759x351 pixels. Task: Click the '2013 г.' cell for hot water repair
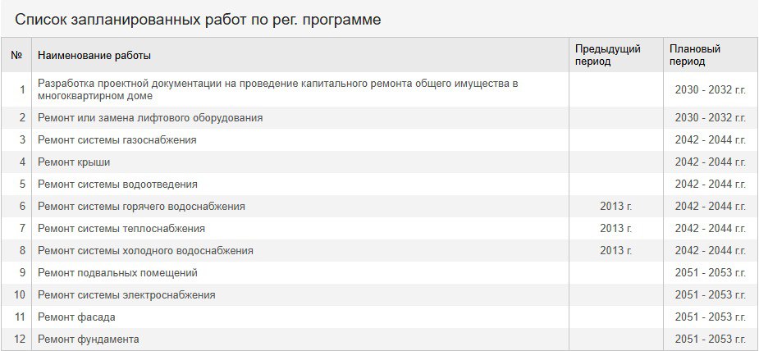coord(616,207)
